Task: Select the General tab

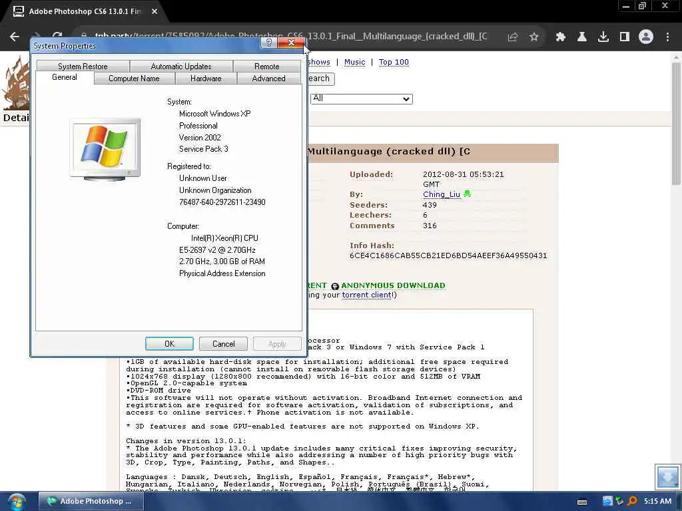Action: coord(65,77)
